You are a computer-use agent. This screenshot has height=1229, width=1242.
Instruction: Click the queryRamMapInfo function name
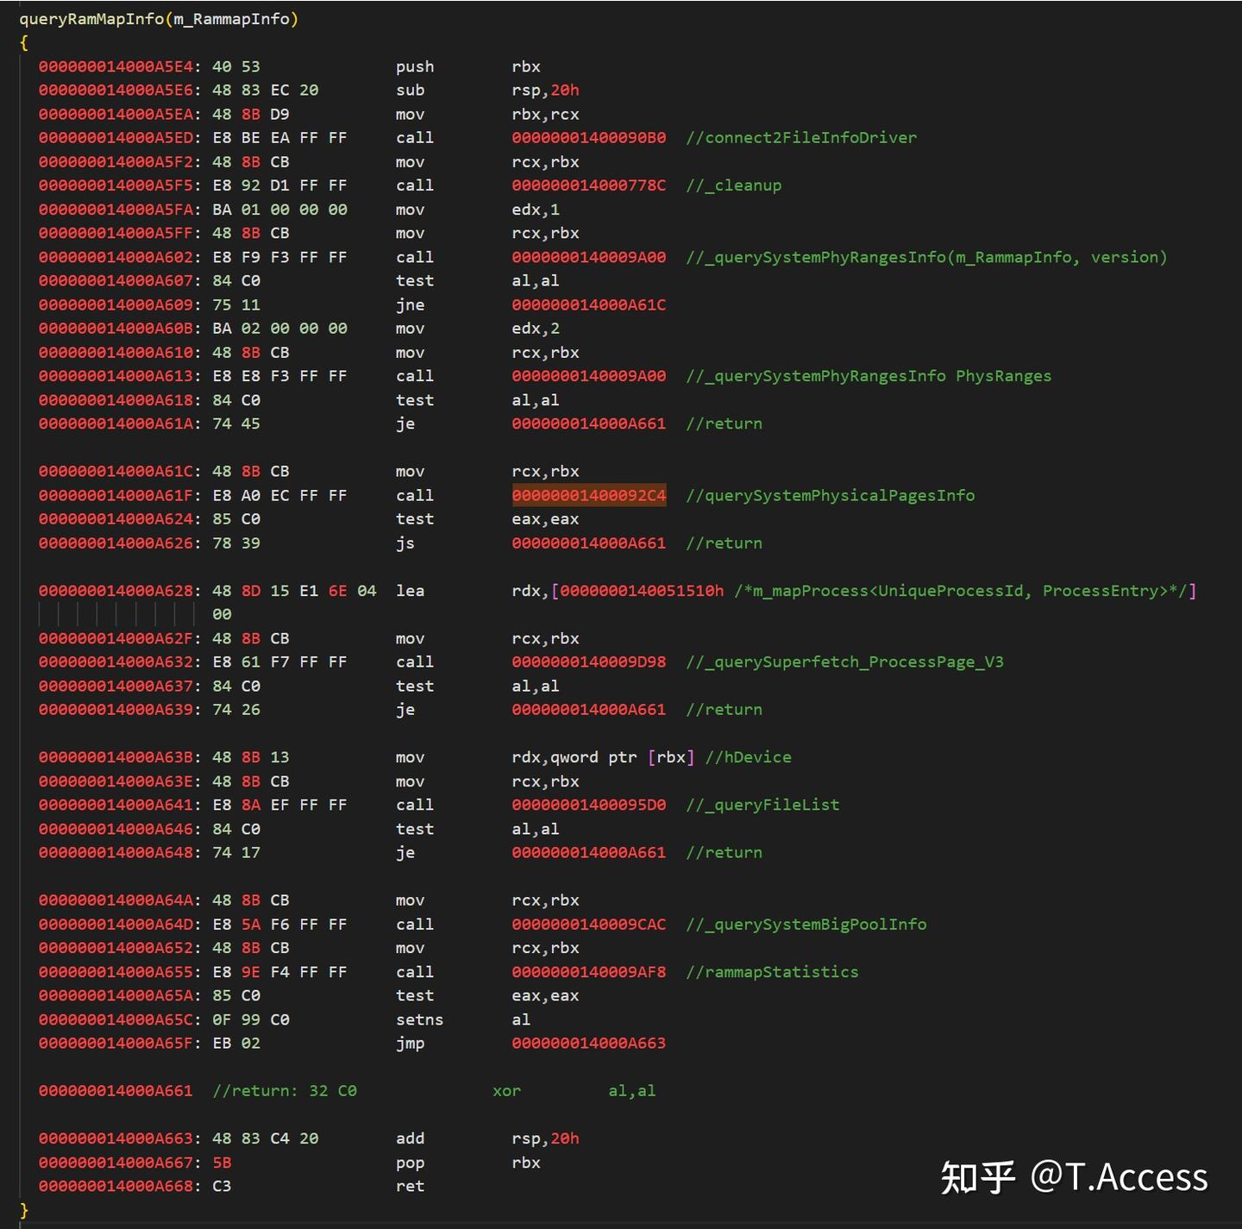coord(91,19)
